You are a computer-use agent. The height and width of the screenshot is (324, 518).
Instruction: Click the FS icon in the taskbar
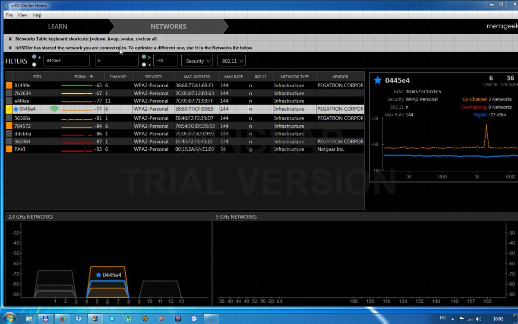pyautogui.click(x=178, y=319)
